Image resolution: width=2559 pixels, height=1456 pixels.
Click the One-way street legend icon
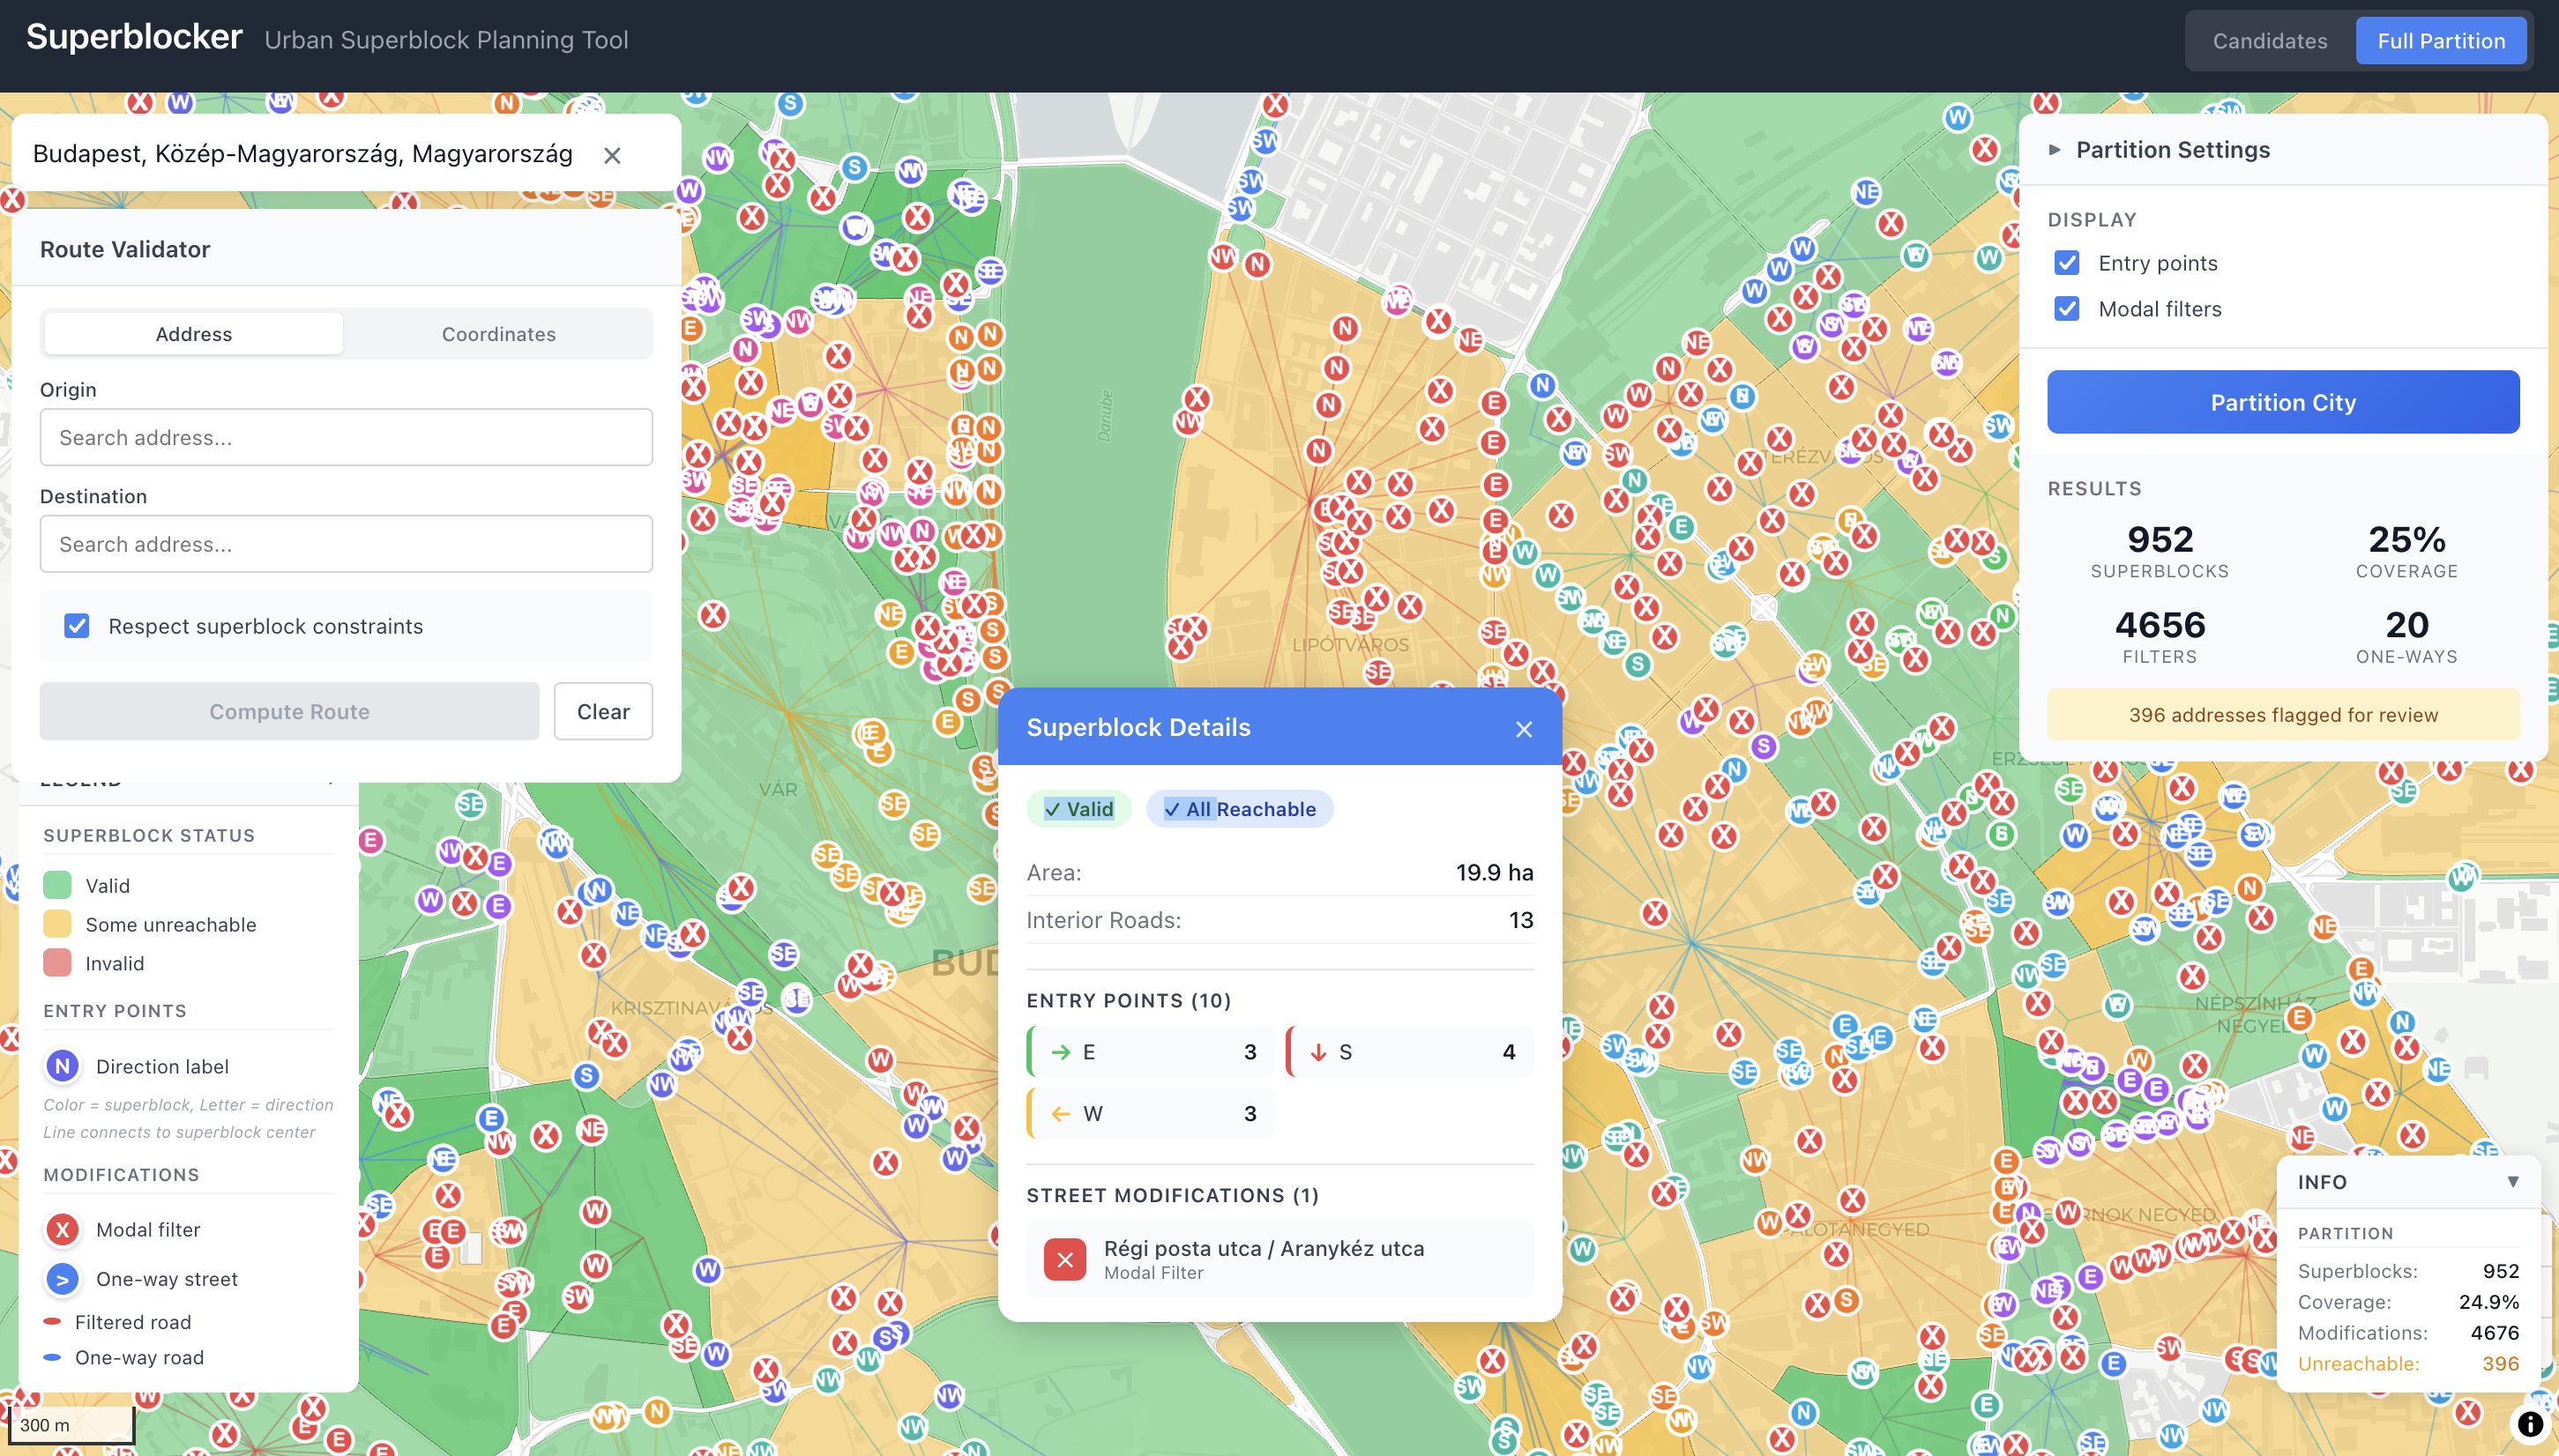coord(63,1279)
